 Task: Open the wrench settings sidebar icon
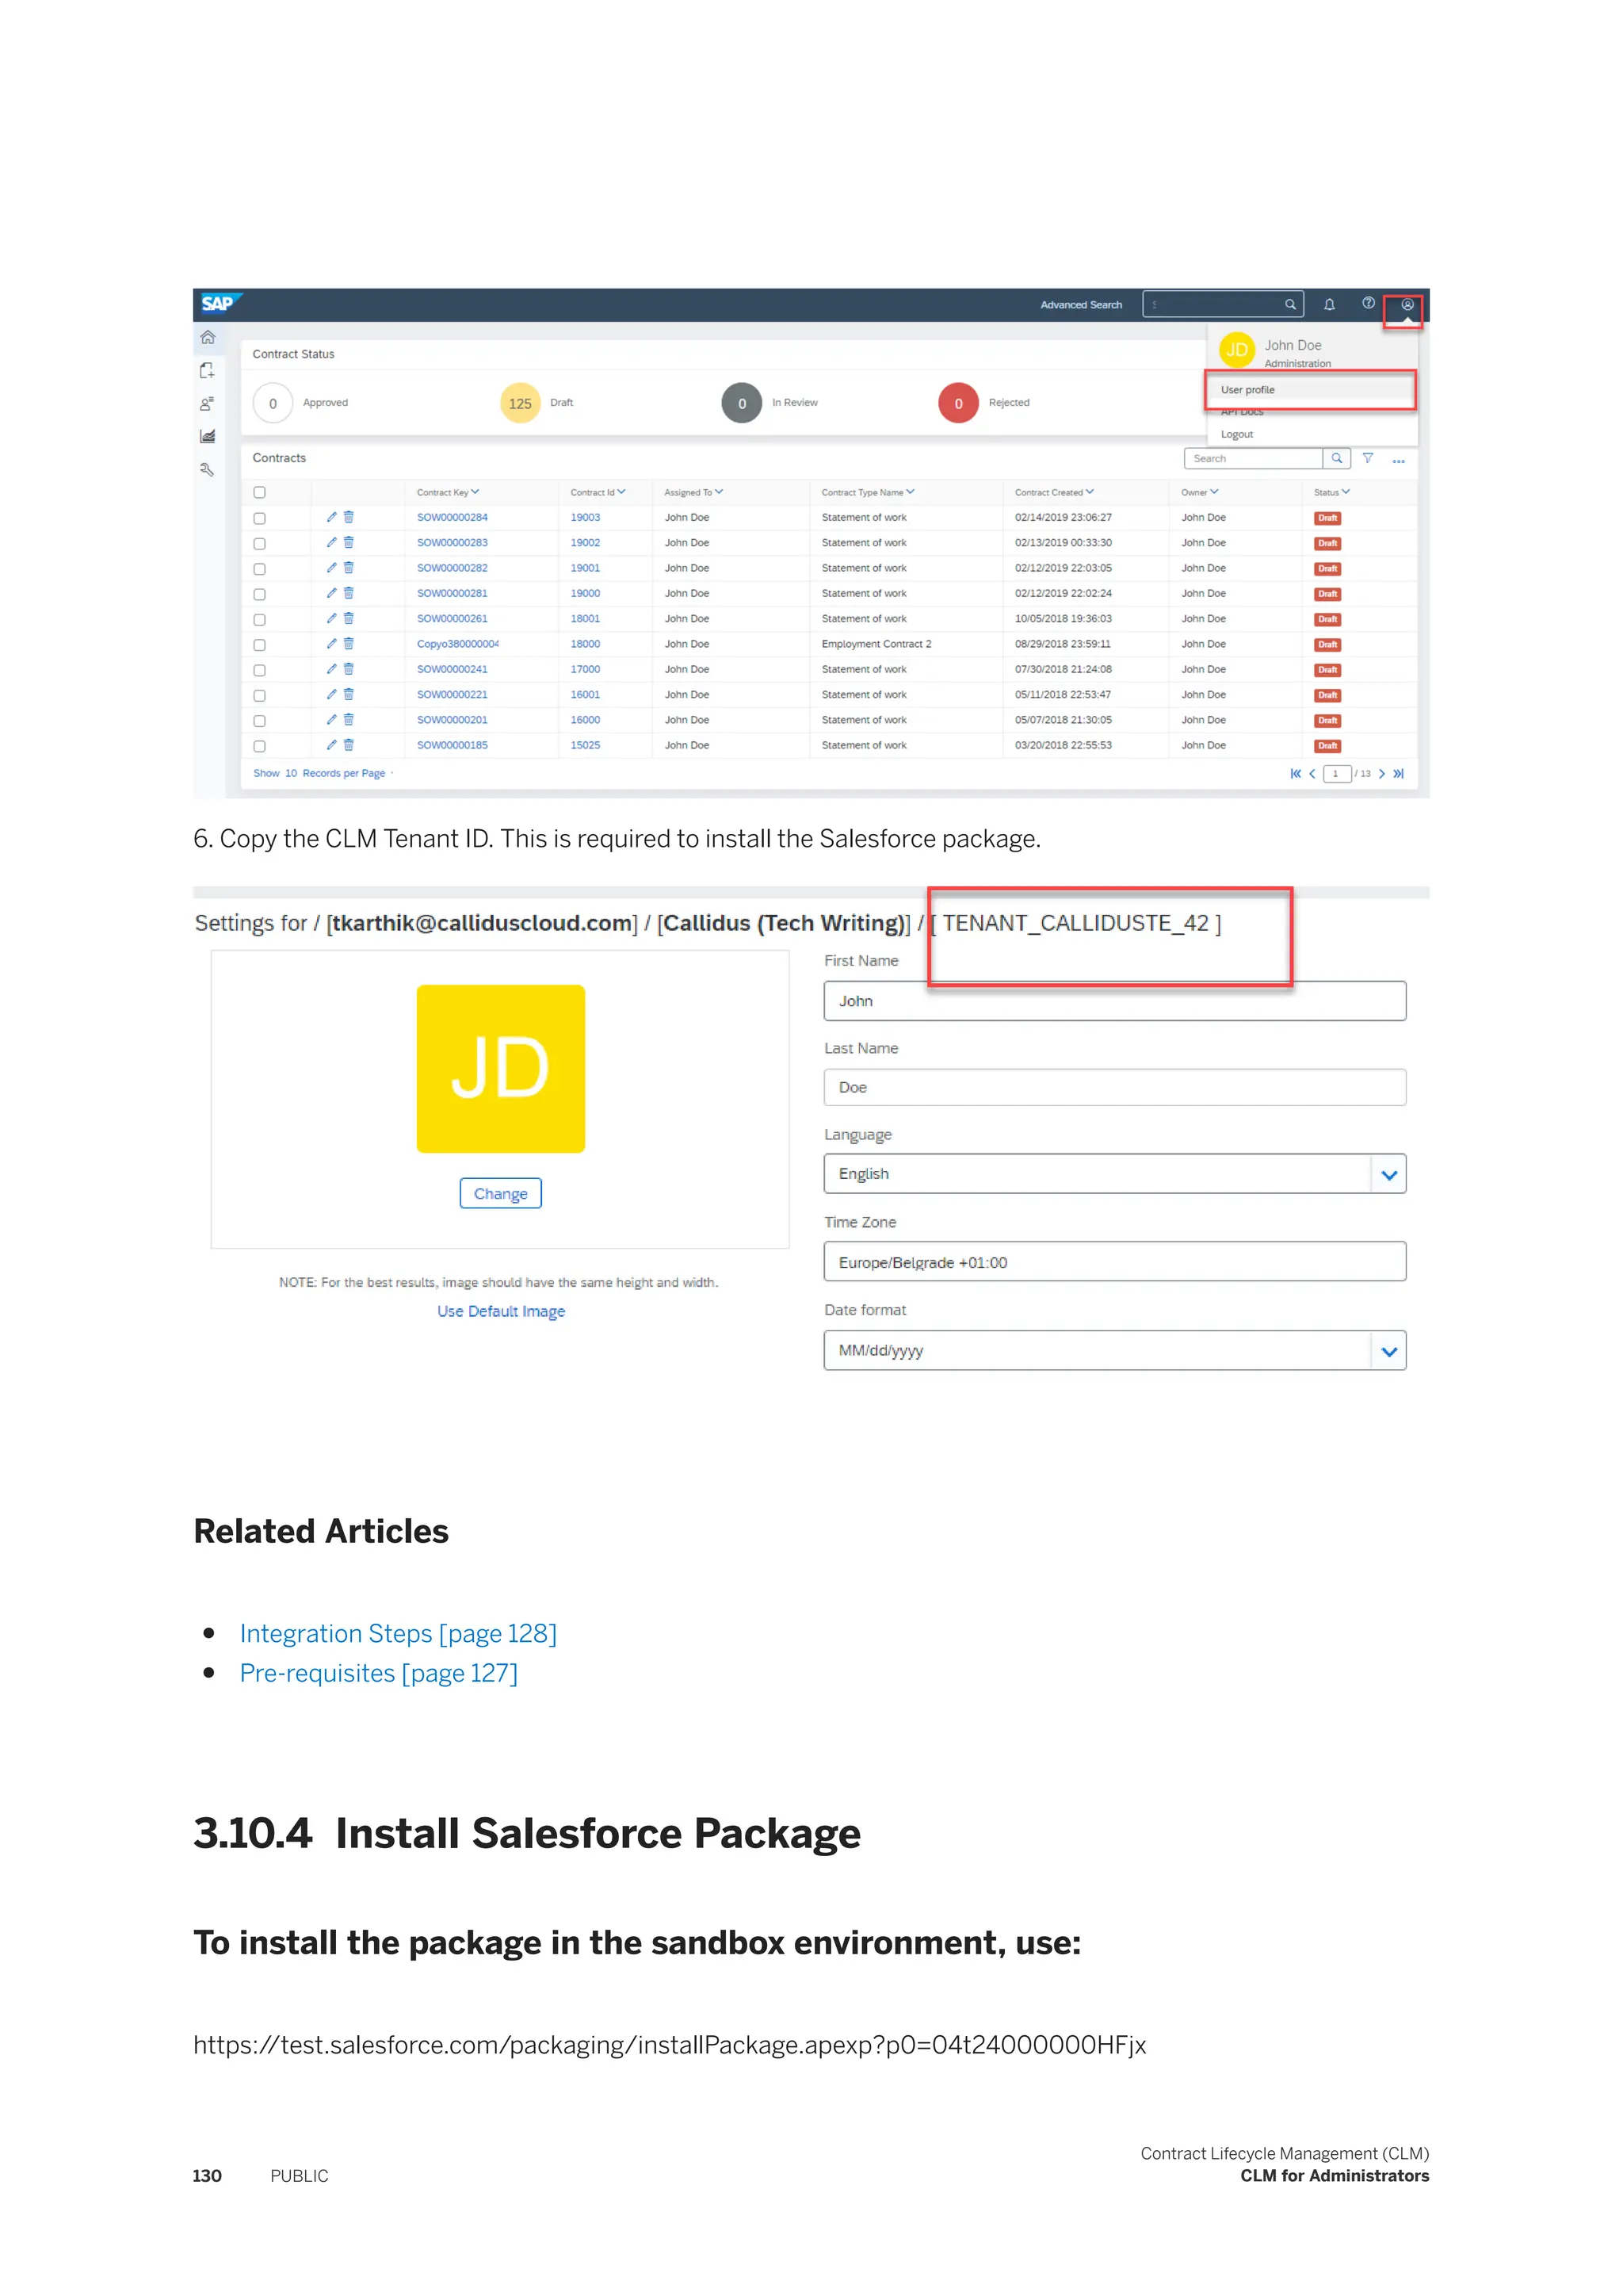[x=207, y=469]
